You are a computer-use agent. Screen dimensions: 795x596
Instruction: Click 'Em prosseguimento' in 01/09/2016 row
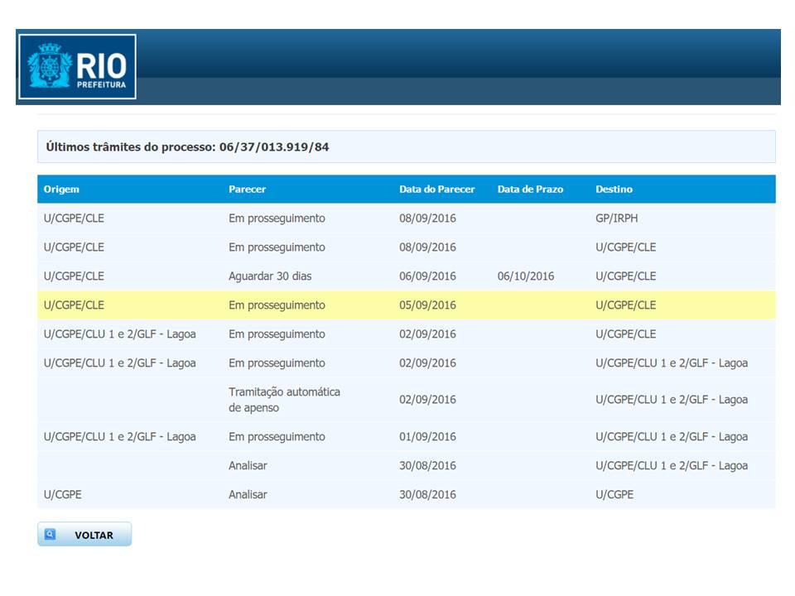click(x=277, y=436)
